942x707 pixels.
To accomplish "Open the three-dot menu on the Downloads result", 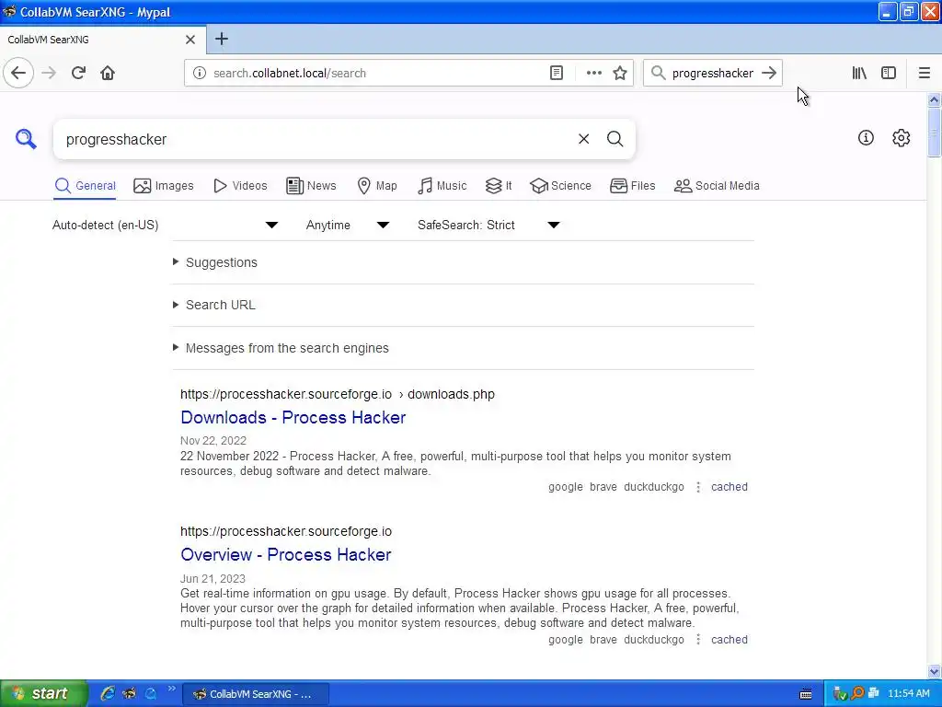I will coord(698,487).
